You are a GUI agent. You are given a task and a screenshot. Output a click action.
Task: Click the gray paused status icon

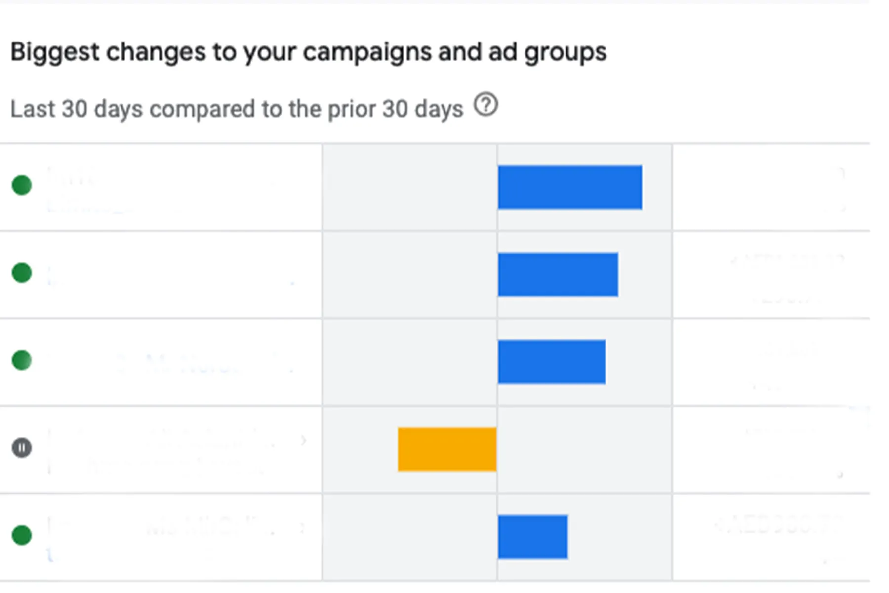(x=22, y=448)
